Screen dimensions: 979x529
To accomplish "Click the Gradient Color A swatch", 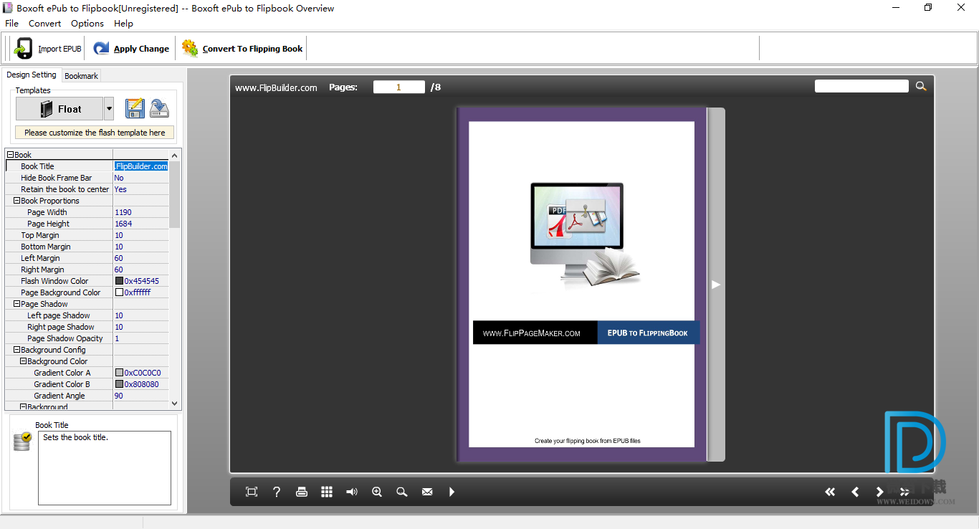I will point(119,373).
